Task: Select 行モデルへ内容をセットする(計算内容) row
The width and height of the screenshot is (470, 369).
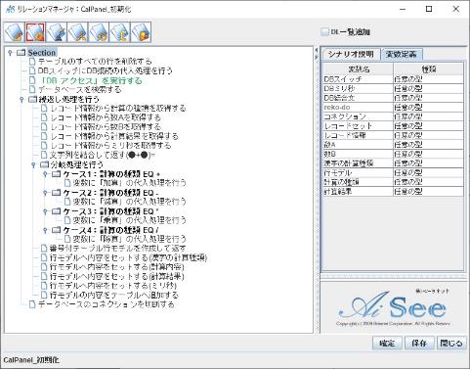Action: point(117,267)
